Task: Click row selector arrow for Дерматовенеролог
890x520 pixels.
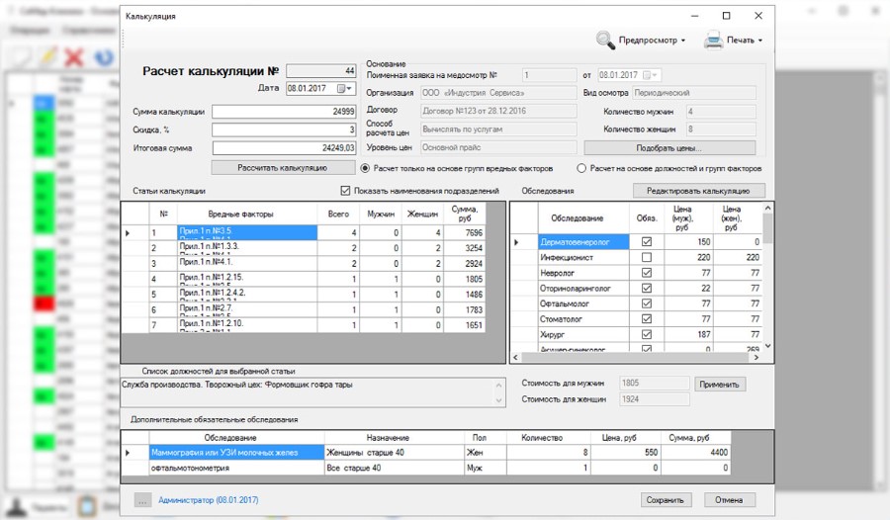Action: point(516,242)
